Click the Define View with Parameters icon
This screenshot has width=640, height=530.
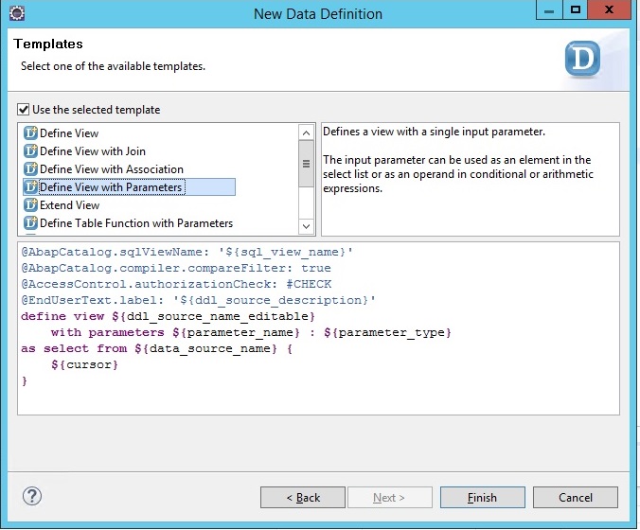click(x=30, y=186)
